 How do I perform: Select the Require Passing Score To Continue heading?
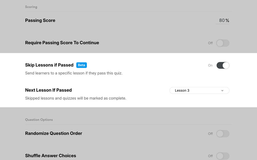(62, 43)
